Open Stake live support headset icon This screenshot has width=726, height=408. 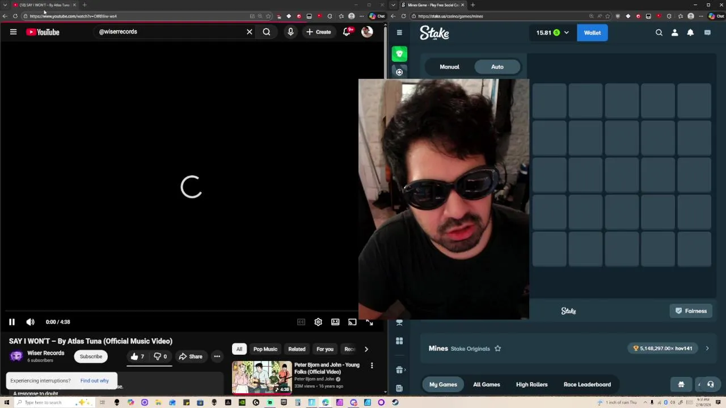click(710, 384)
